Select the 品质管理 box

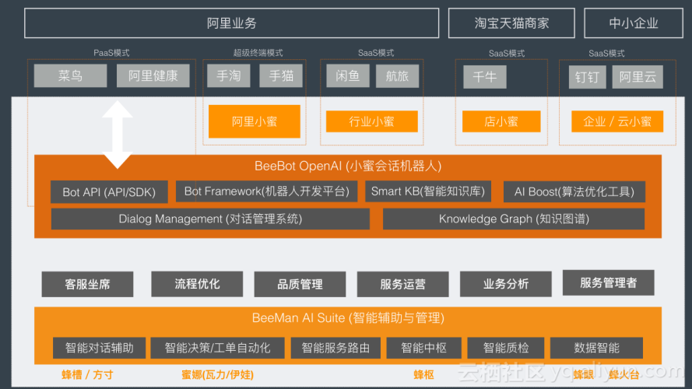[300, 284]
